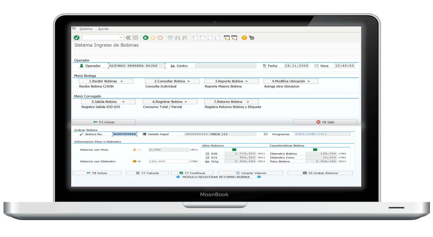
Task: Click the Hora time field
Action: click(x=345, y=66)
